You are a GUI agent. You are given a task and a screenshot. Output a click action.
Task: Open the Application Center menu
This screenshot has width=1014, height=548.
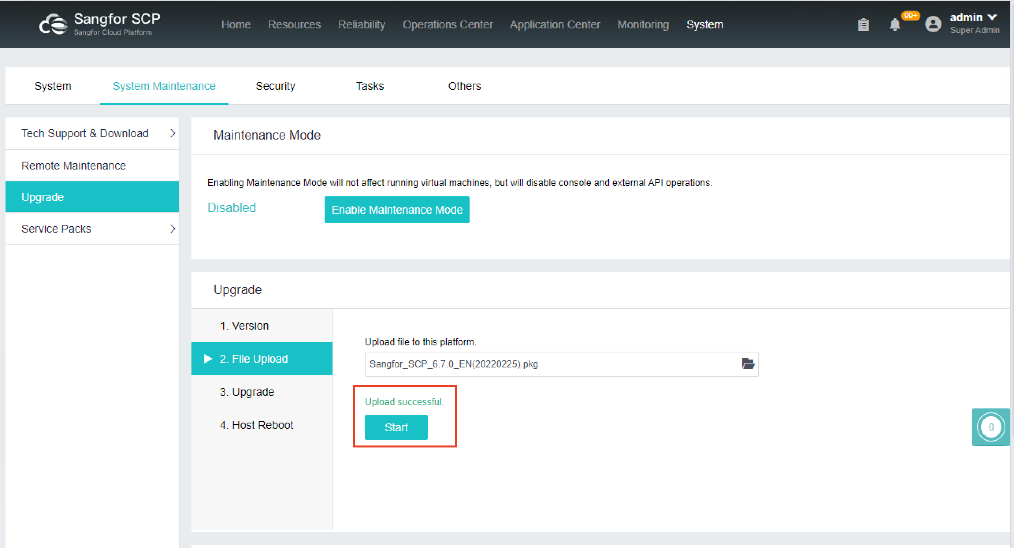pyautogui.click(x=555, y=24)
